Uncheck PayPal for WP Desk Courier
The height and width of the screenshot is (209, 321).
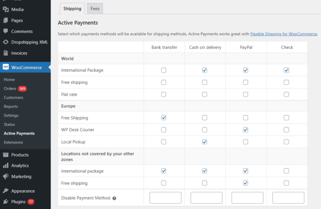coord(245,130)
